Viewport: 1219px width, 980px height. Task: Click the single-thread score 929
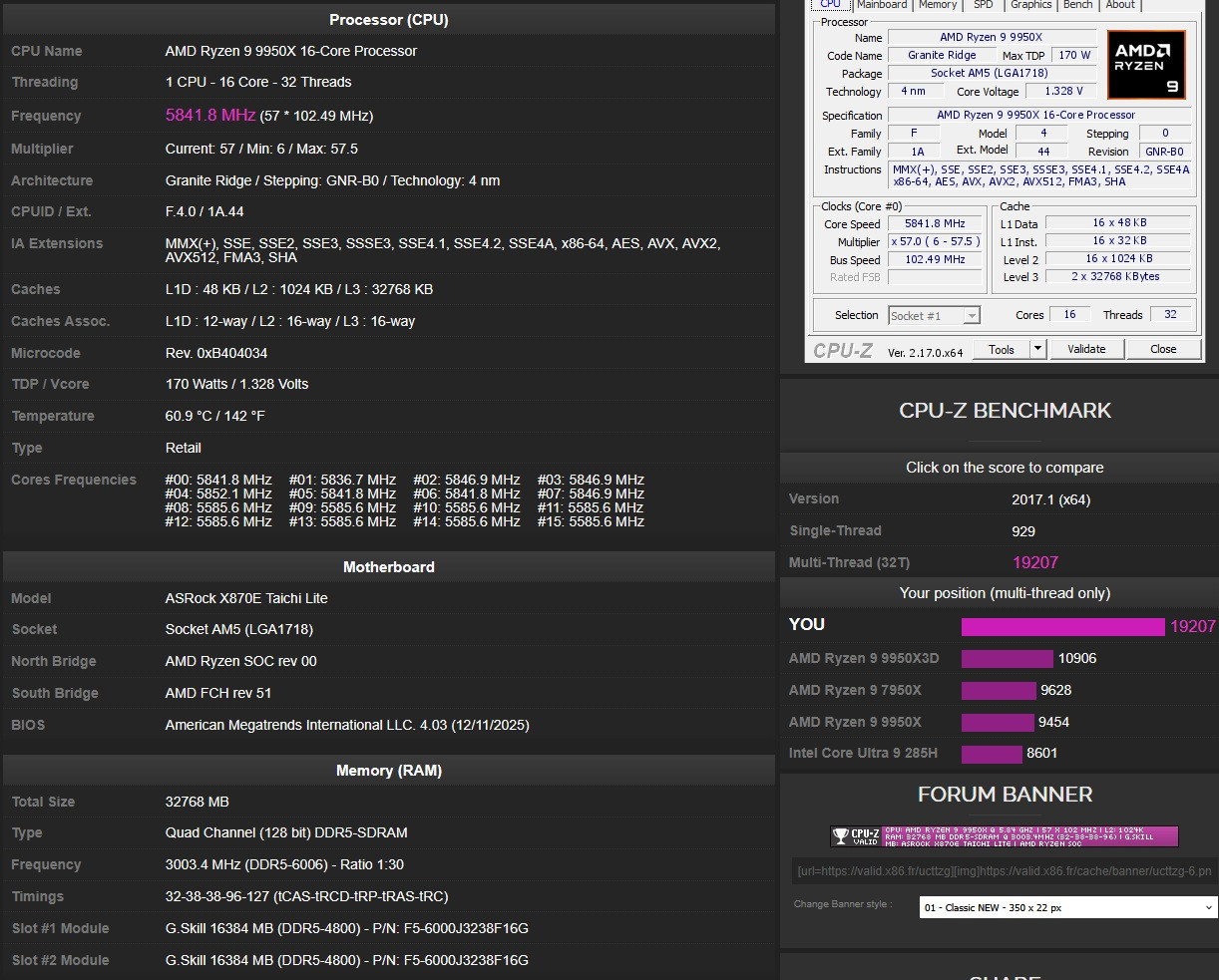(x=1023, y=531)
